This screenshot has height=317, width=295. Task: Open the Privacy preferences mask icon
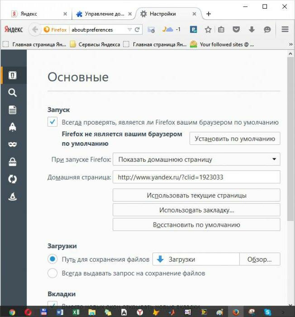pyautogui.click(x=13, y=144)
